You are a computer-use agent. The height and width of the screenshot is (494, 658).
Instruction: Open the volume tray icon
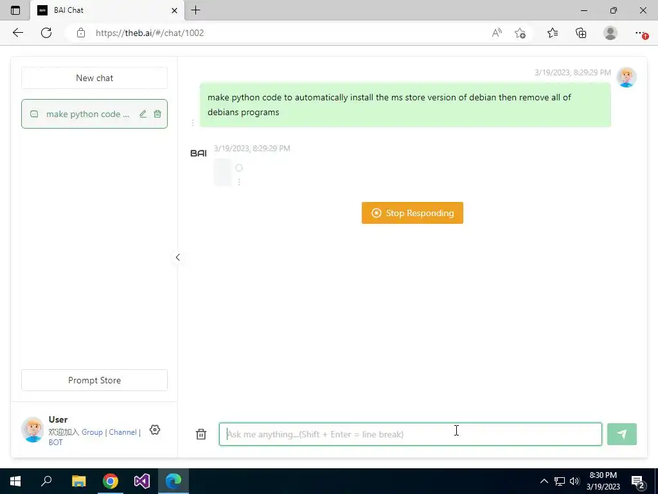(x=574, y=481)
